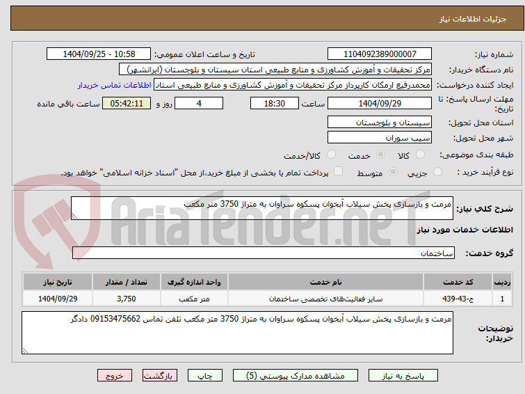The height and width of the screenshot is (394, 525).
Task: Select the جزیی purchase type radio
Action: 437,172
